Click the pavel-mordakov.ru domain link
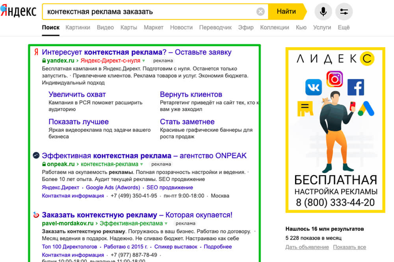This screenshot has height=262, width=394. pos(68,223)
